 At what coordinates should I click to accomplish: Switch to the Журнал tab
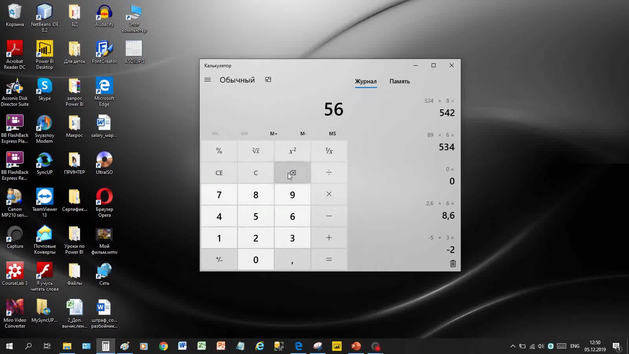coord(366,81)
